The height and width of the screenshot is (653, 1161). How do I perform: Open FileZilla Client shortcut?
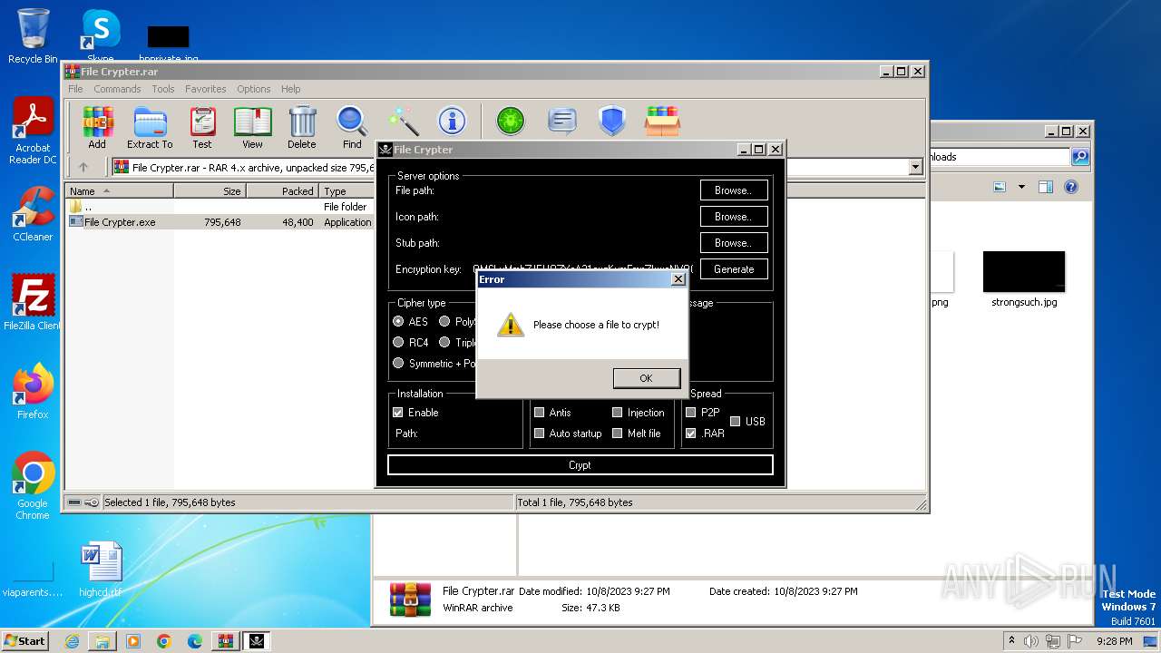(33, 302)
